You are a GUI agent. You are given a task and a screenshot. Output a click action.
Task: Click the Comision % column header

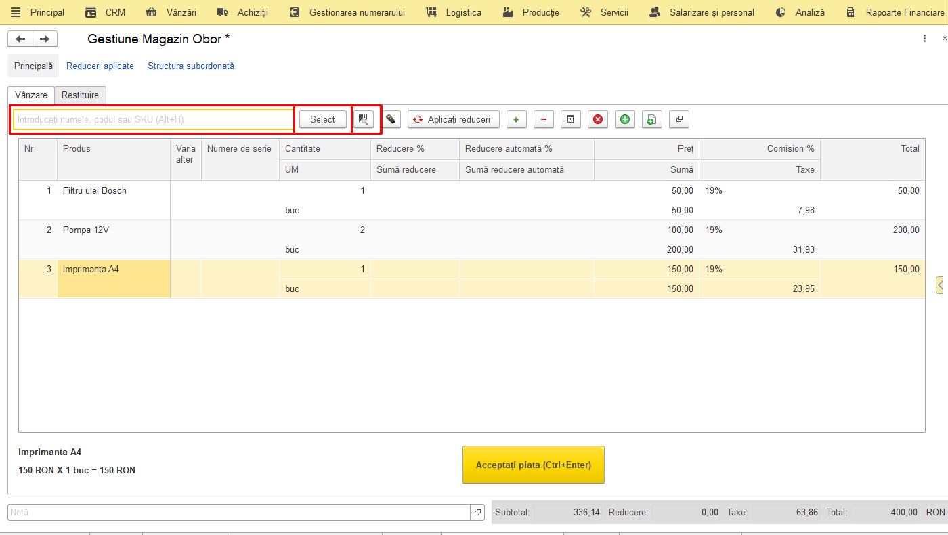pyautogui.click(x=760, y=148)
